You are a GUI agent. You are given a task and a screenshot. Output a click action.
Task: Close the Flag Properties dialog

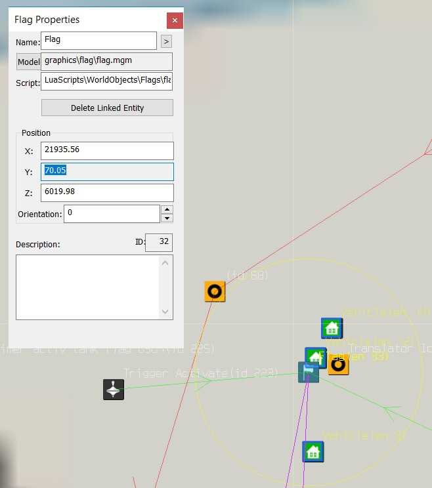[175, 20]
